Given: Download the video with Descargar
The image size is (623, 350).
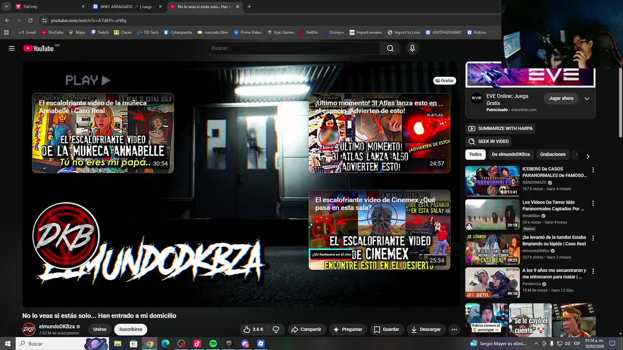Looking at the screenshot, I should (x=425, y=329).
